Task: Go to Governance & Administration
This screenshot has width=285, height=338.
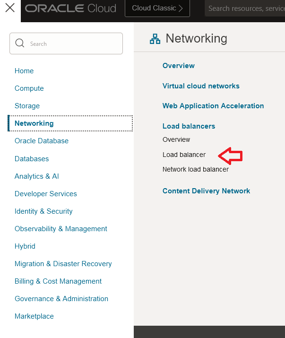Action: (61, 299)
